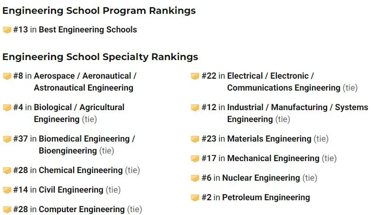373x215 pixels.
Task: Click badge icon next to Aerospace ranking
Action: [7, 76]
